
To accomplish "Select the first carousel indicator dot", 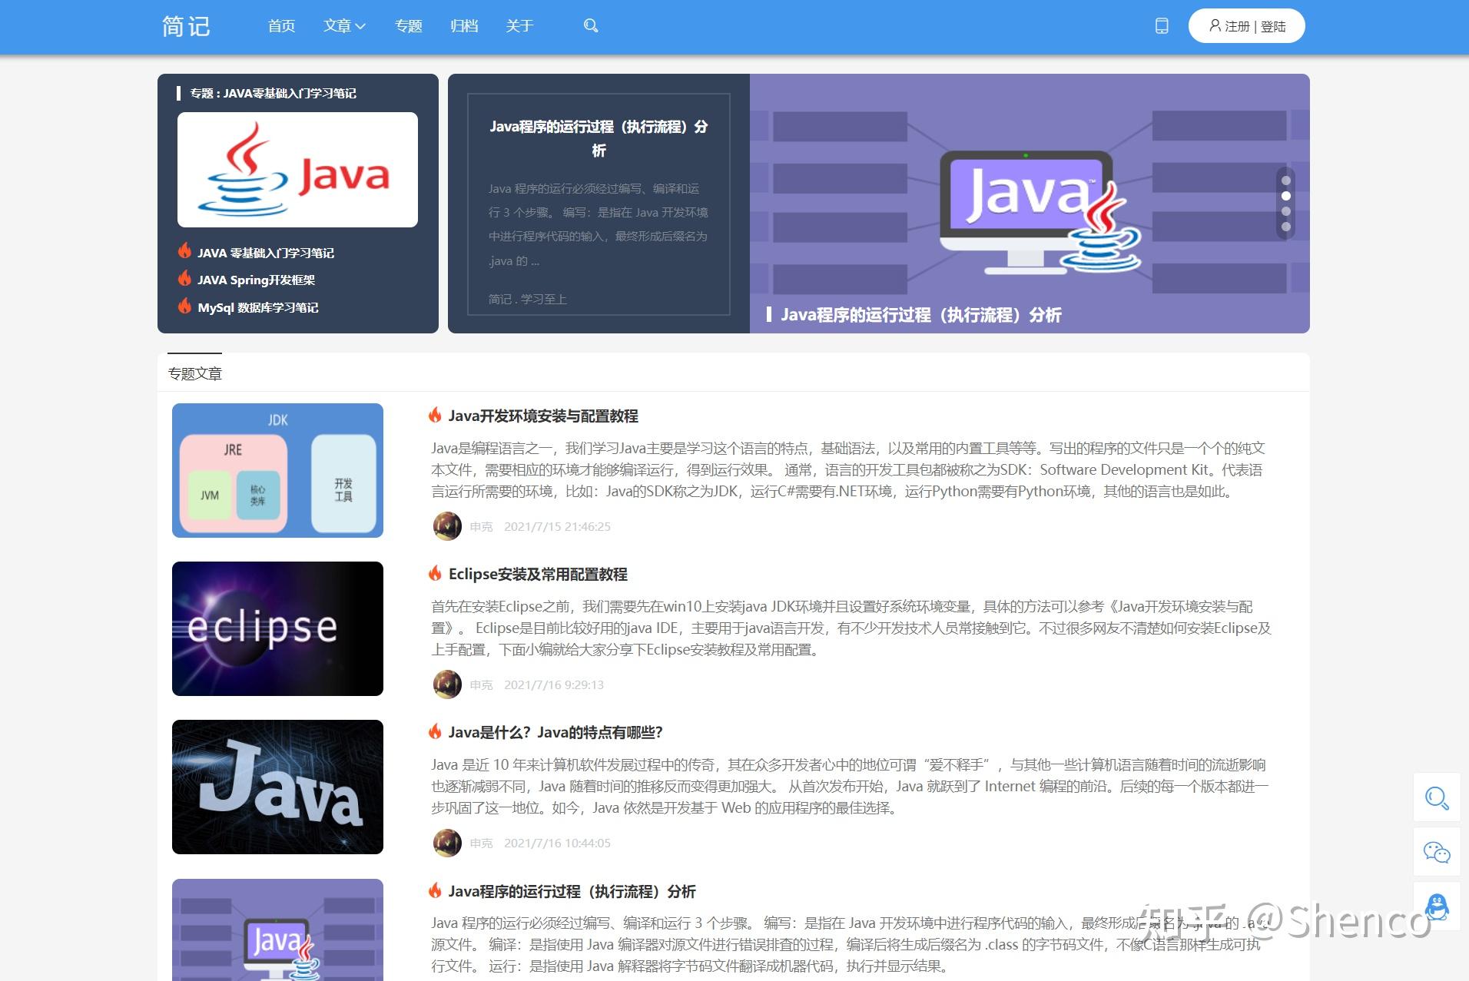I will point(1286,181).
